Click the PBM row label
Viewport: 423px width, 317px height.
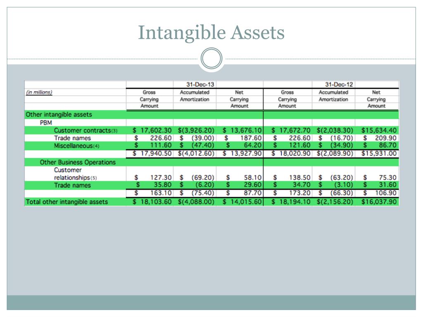tap(46, 123)
